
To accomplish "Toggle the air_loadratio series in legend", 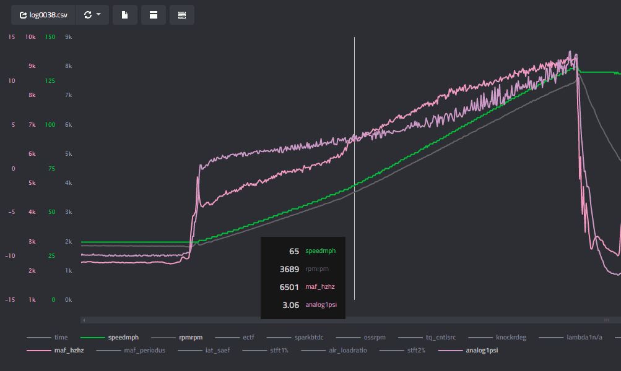I will [x=334, y=351].
